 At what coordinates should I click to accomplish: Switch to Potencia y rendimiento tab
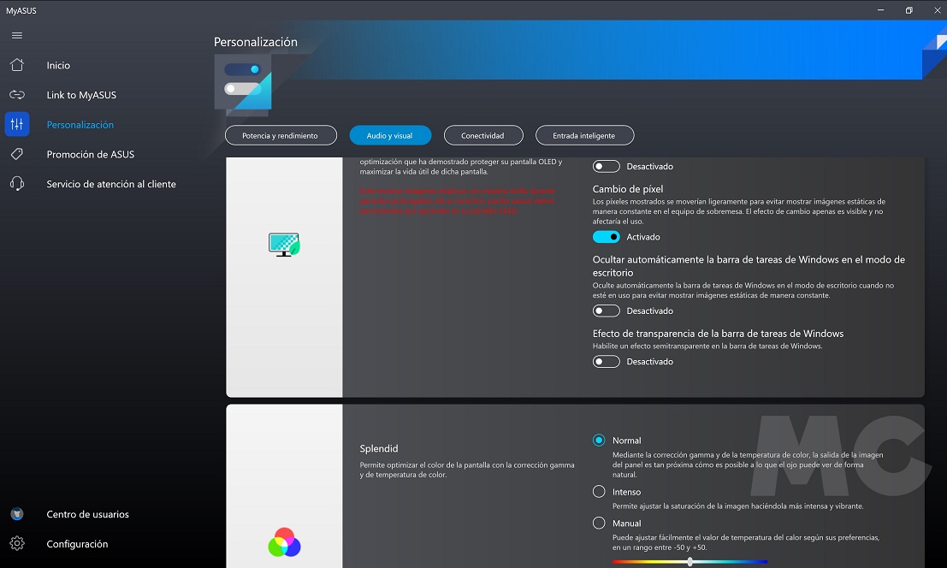point(280,135)
